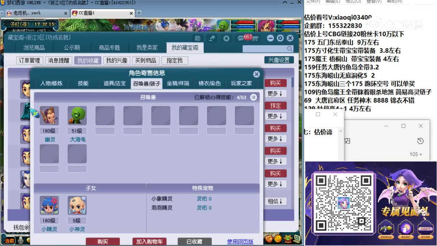The height and width of the screenshot is (246, 437).
Task: Expand the 相似 dropdown
Action: [x=276, y=202]
